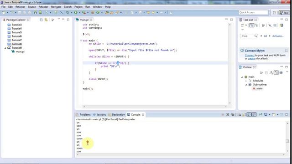
Task: Click Remove Launch X icon in Console
Action: [227, 114]
